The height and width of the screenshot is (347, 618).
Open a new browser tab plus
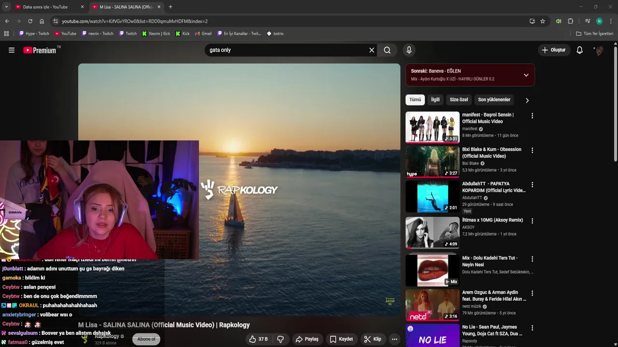click(170, 7)
